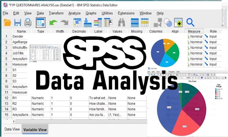This screenshot has height=137, width=228.
Task: Open Role Input cell in row 6
Action: coord(213,64)
